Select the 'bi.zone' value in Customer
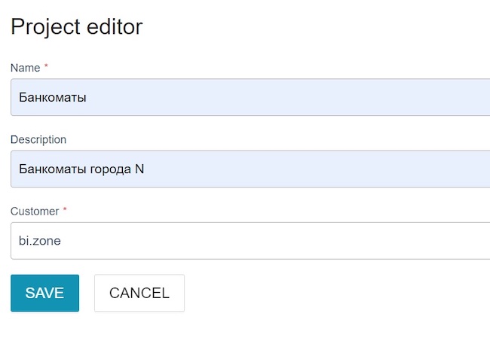This screenshot has height=338, width=490. (x=39, y=240)
